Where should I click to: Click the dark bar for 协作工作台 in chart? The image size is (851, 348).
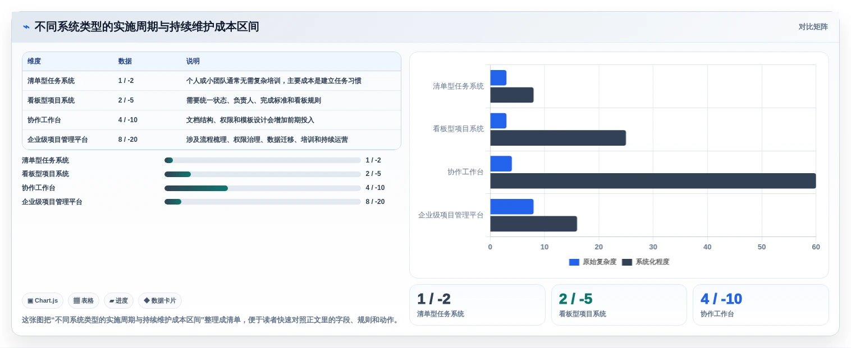pos(653,180)
